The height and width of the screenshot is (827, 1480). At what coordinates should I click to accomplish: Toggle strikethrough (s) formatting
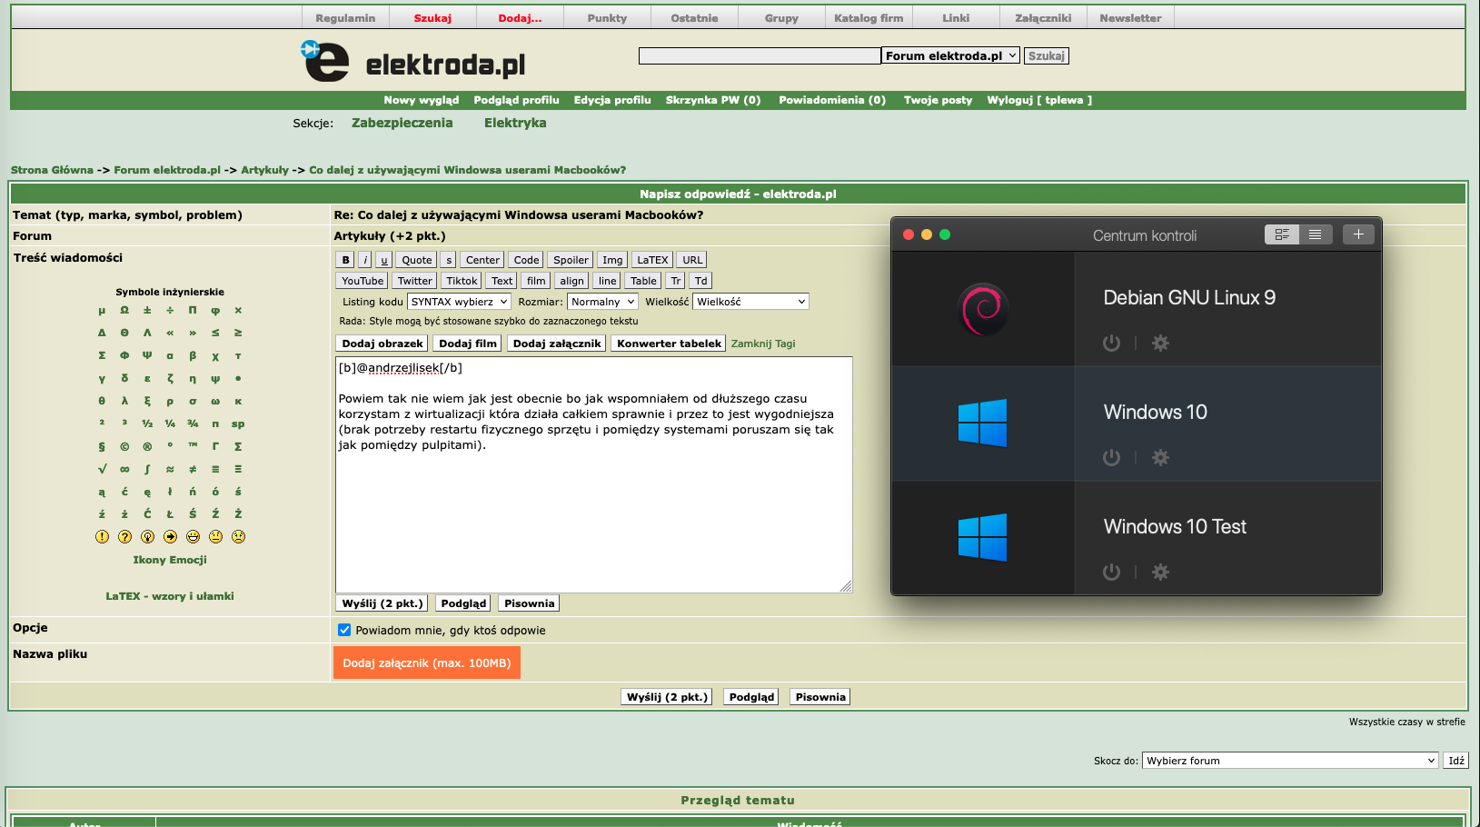coord(449,260)
